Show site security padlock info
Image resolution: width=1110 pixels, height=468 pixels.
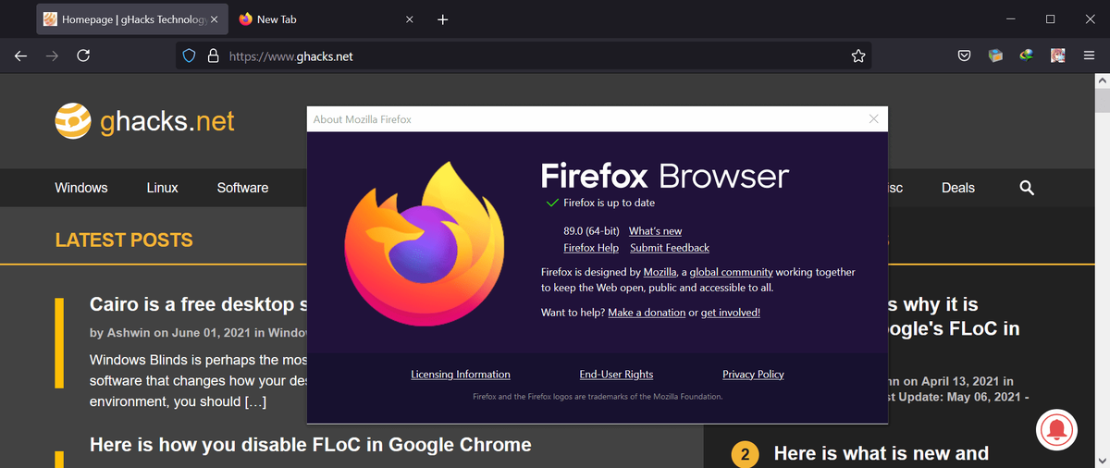[213, 56]
